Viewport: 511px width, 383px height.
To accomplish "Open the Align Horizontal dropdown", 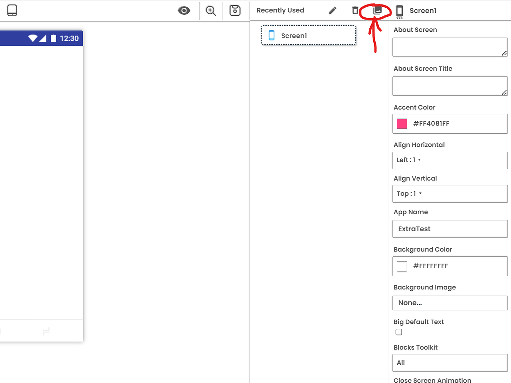I will [450, 160].
